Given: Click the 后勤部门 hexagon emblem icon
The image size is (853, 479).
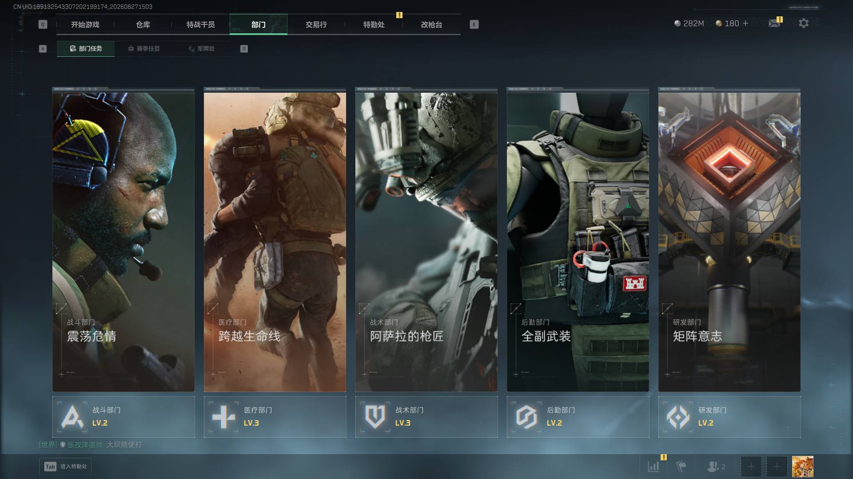Looking at the screenshot, I should [x=526, y=417].
